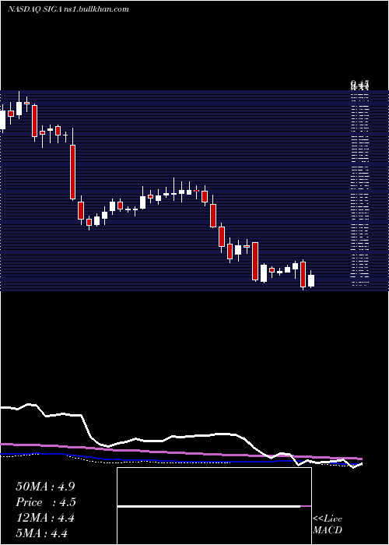Click the '<<Live MACD' label
This screenshot has width=389, height=545.
[328, 524]
